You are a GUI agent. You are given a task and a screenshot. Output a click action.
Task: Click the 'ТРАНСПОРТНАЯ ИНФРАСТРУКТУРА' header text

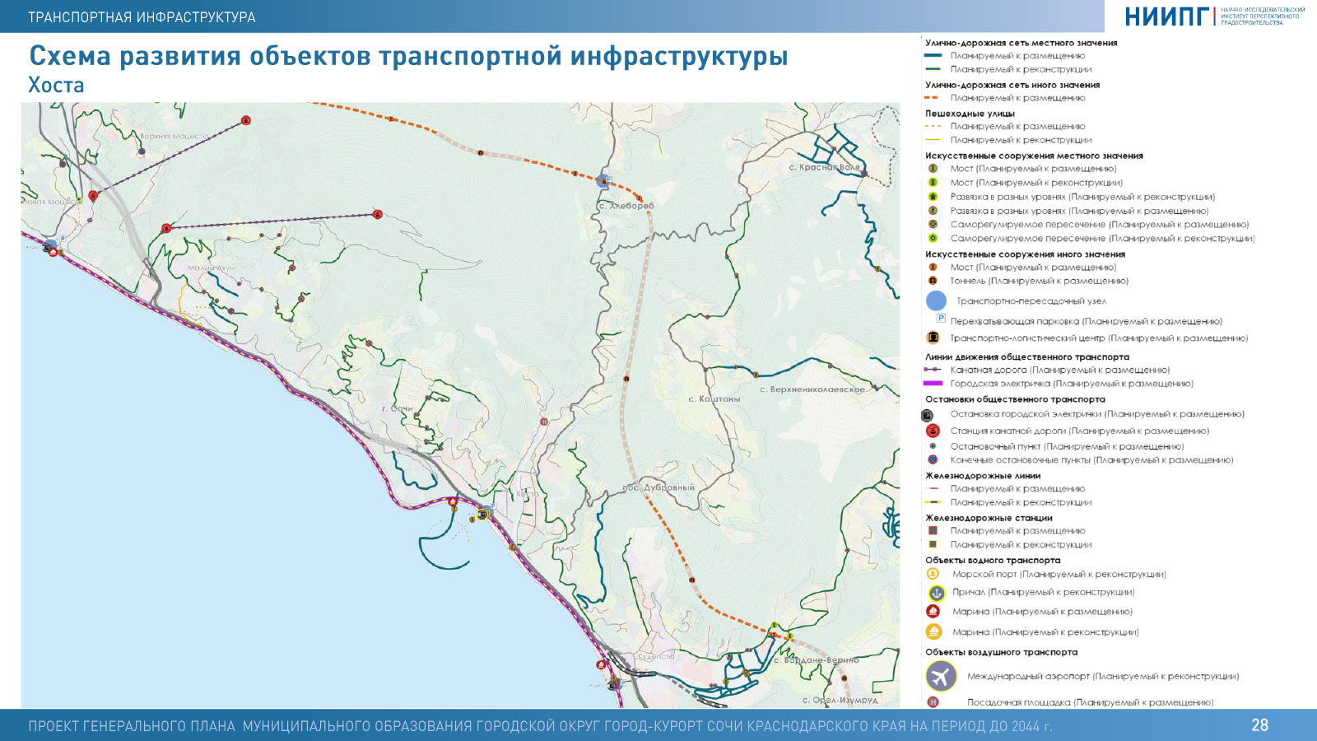pyautogui.click(x=142, y=17)
